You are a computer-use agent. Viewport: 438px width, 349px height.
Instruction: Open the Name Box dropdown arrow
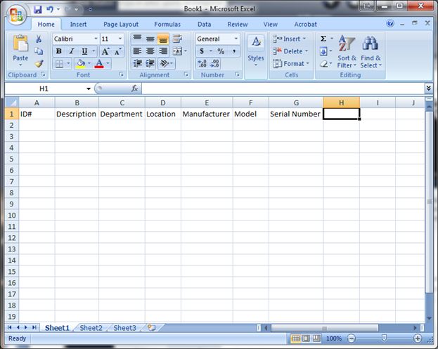(89, 88)
